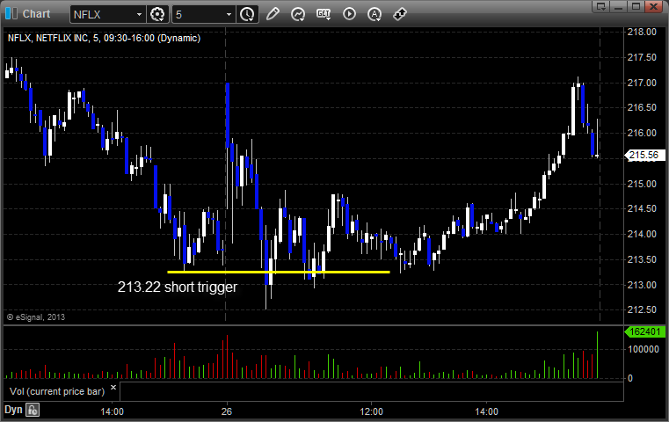669x422 pixels.
Task: Click the 215.00 price axis label
Action: click(642, 184)
